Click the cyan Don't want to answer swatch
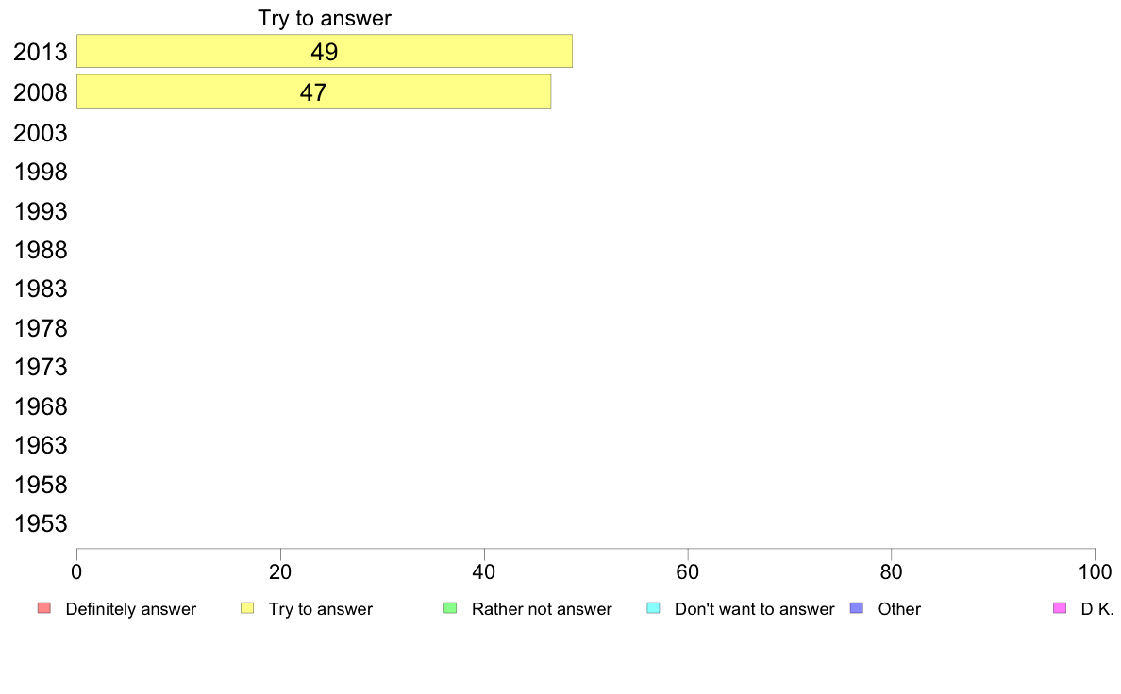This screenshot has width=1121, height=694. coord(653,608)
